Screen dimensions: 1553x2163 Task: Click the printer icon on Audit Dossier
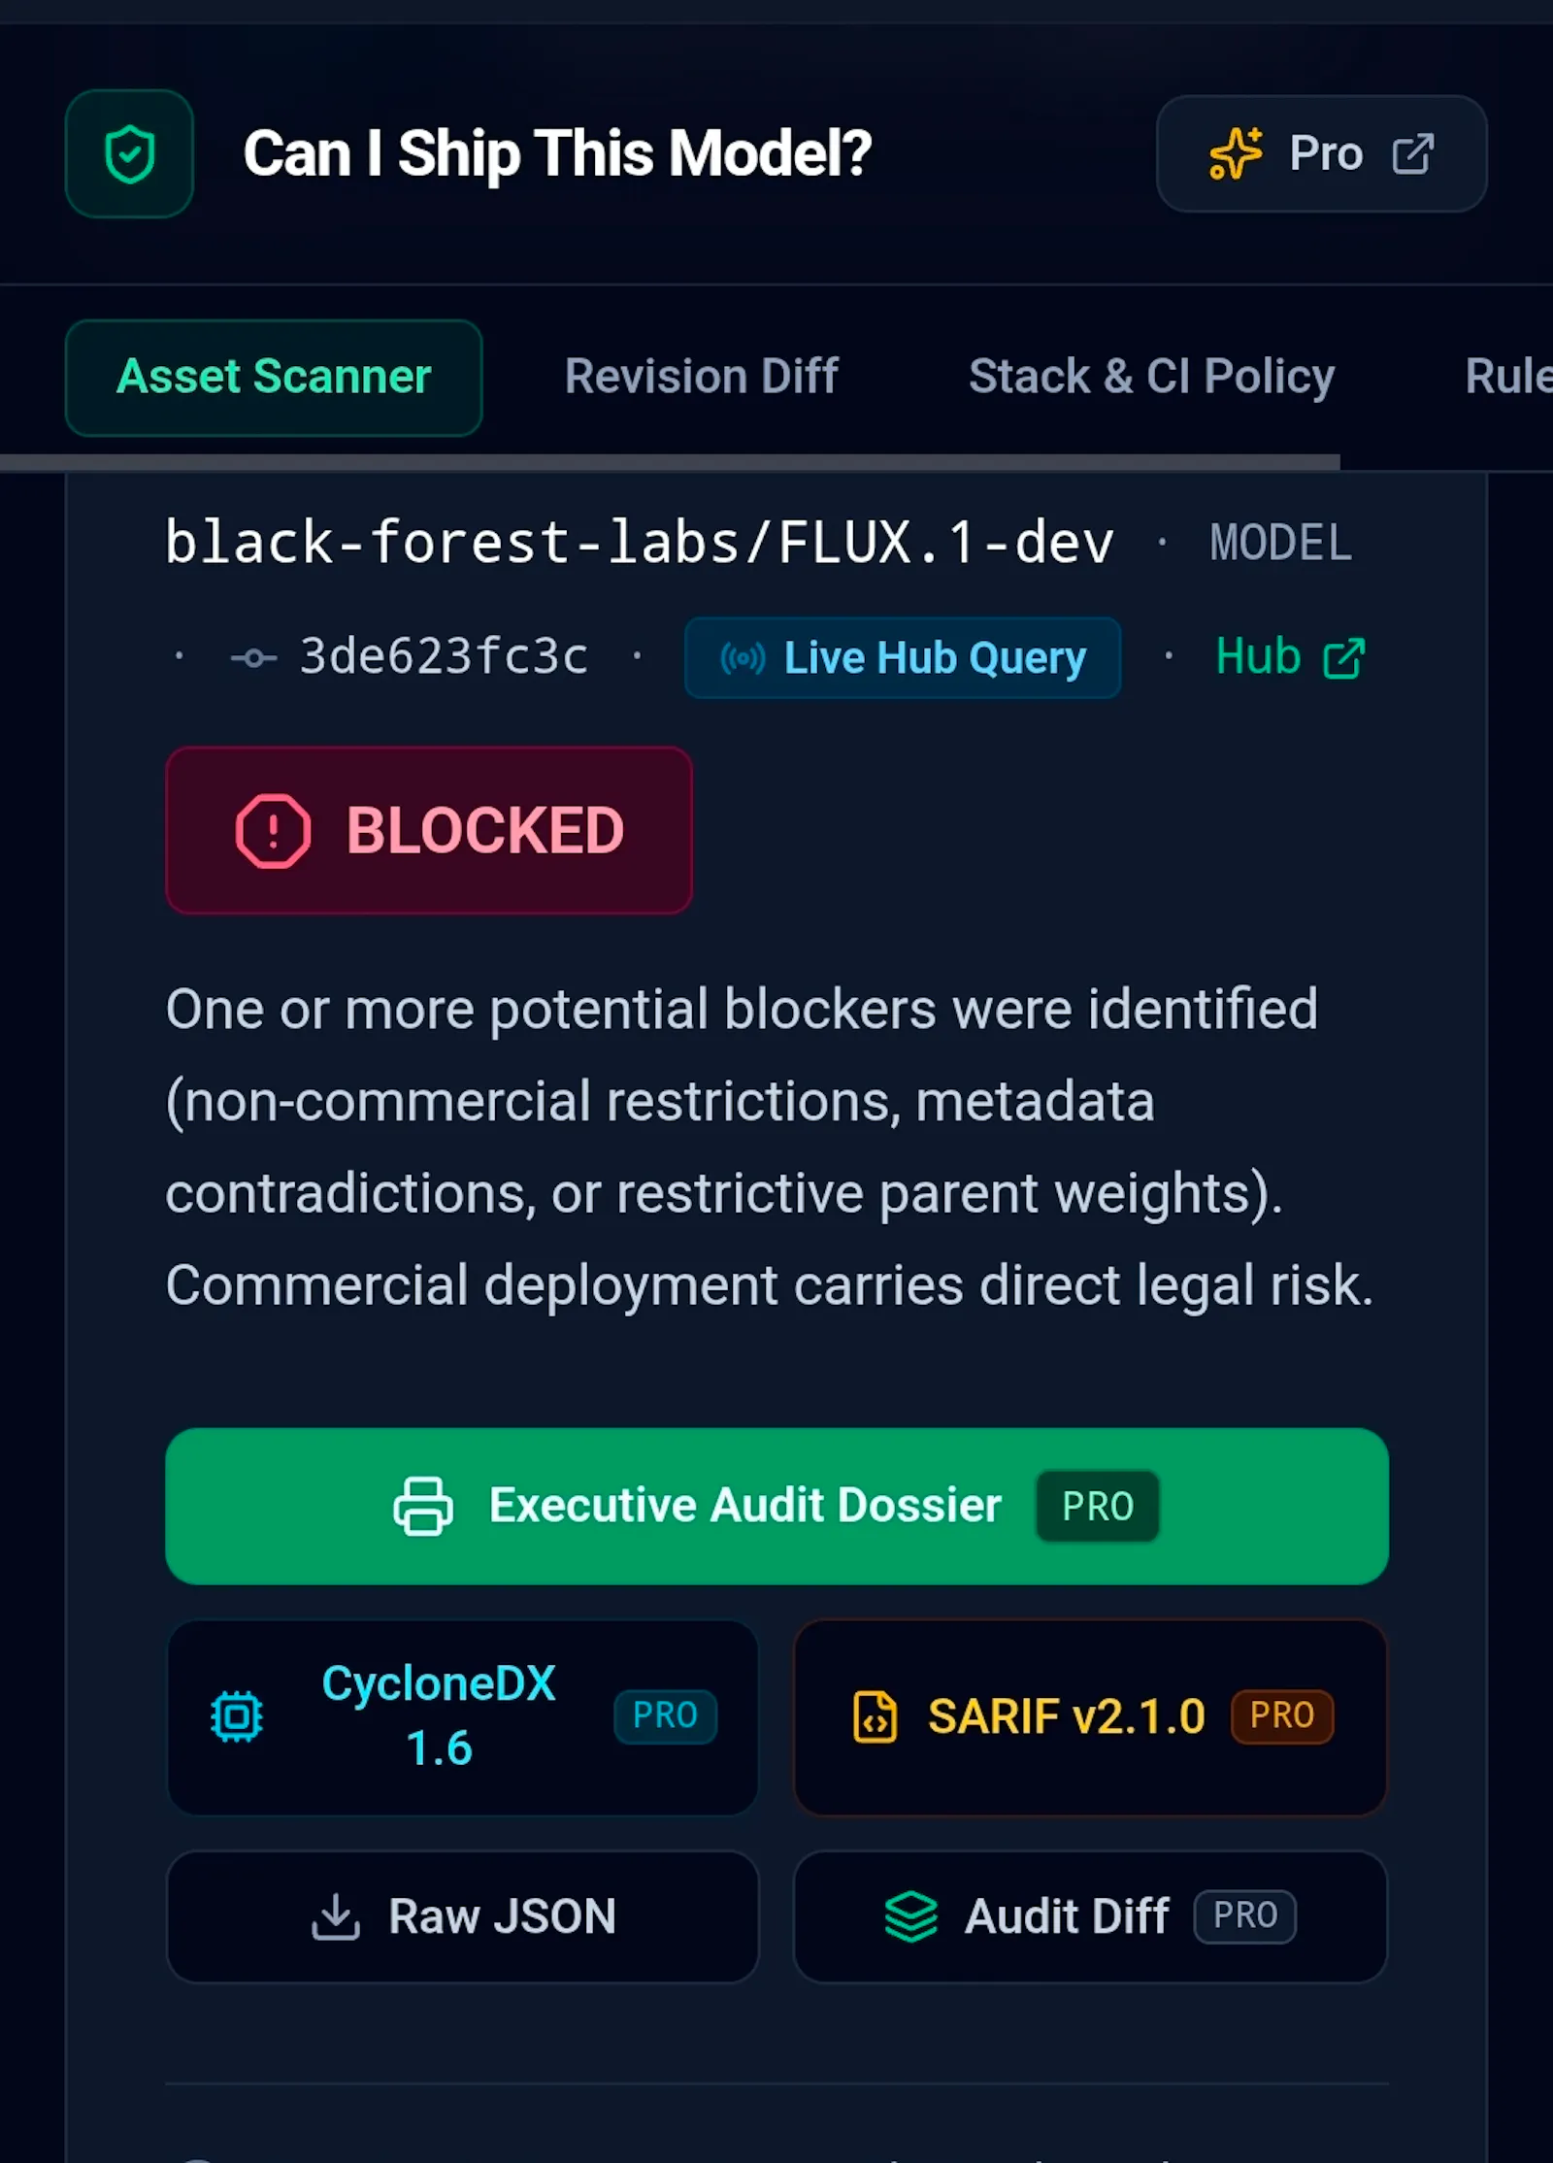[x=422, y=1506]
